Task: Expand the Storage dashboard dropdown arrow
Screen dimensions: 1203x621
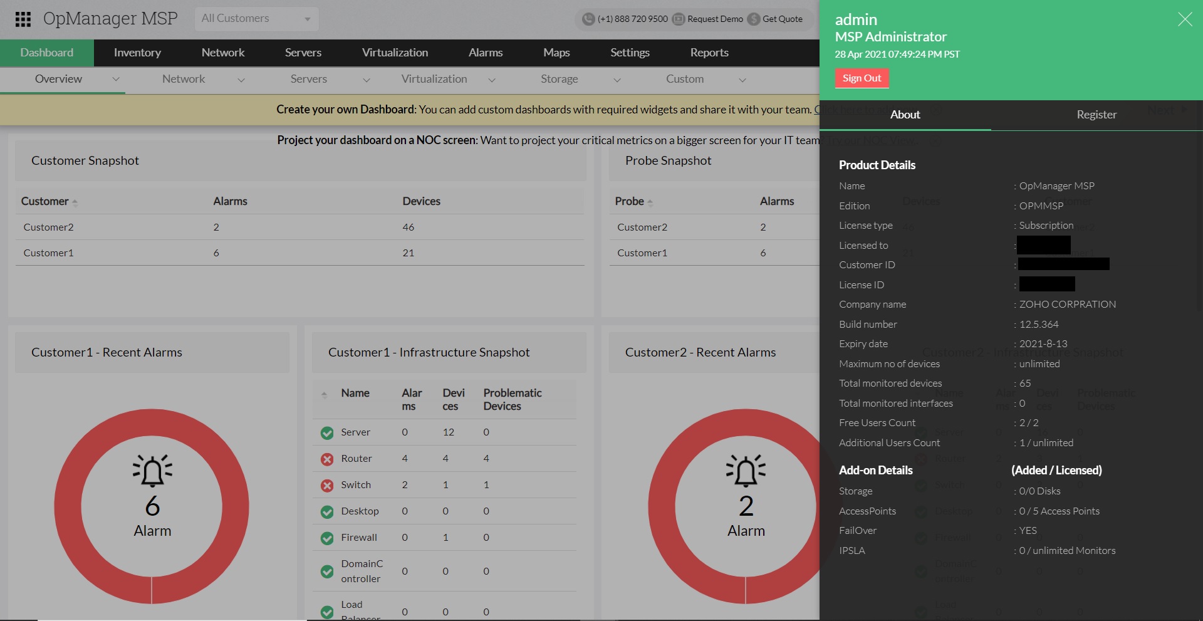Action: [617, 80]
